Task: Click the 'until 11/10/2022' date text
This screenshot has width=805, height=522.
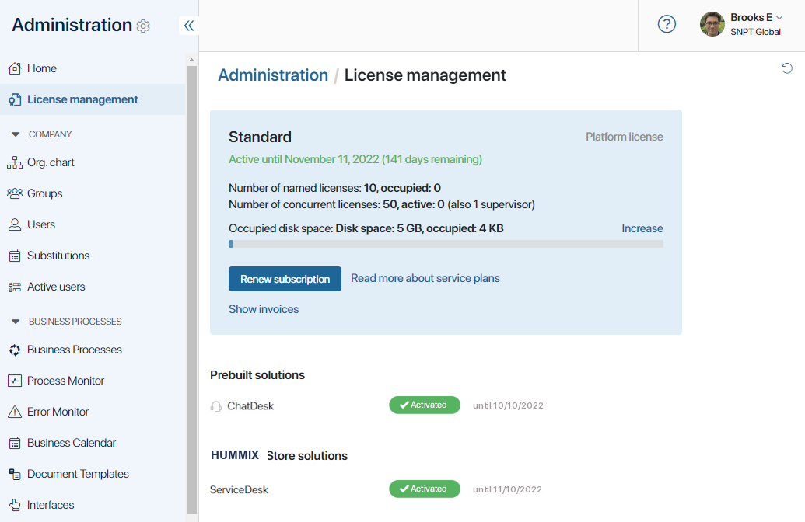Action: pyautogui.click(x=507, y=489)
